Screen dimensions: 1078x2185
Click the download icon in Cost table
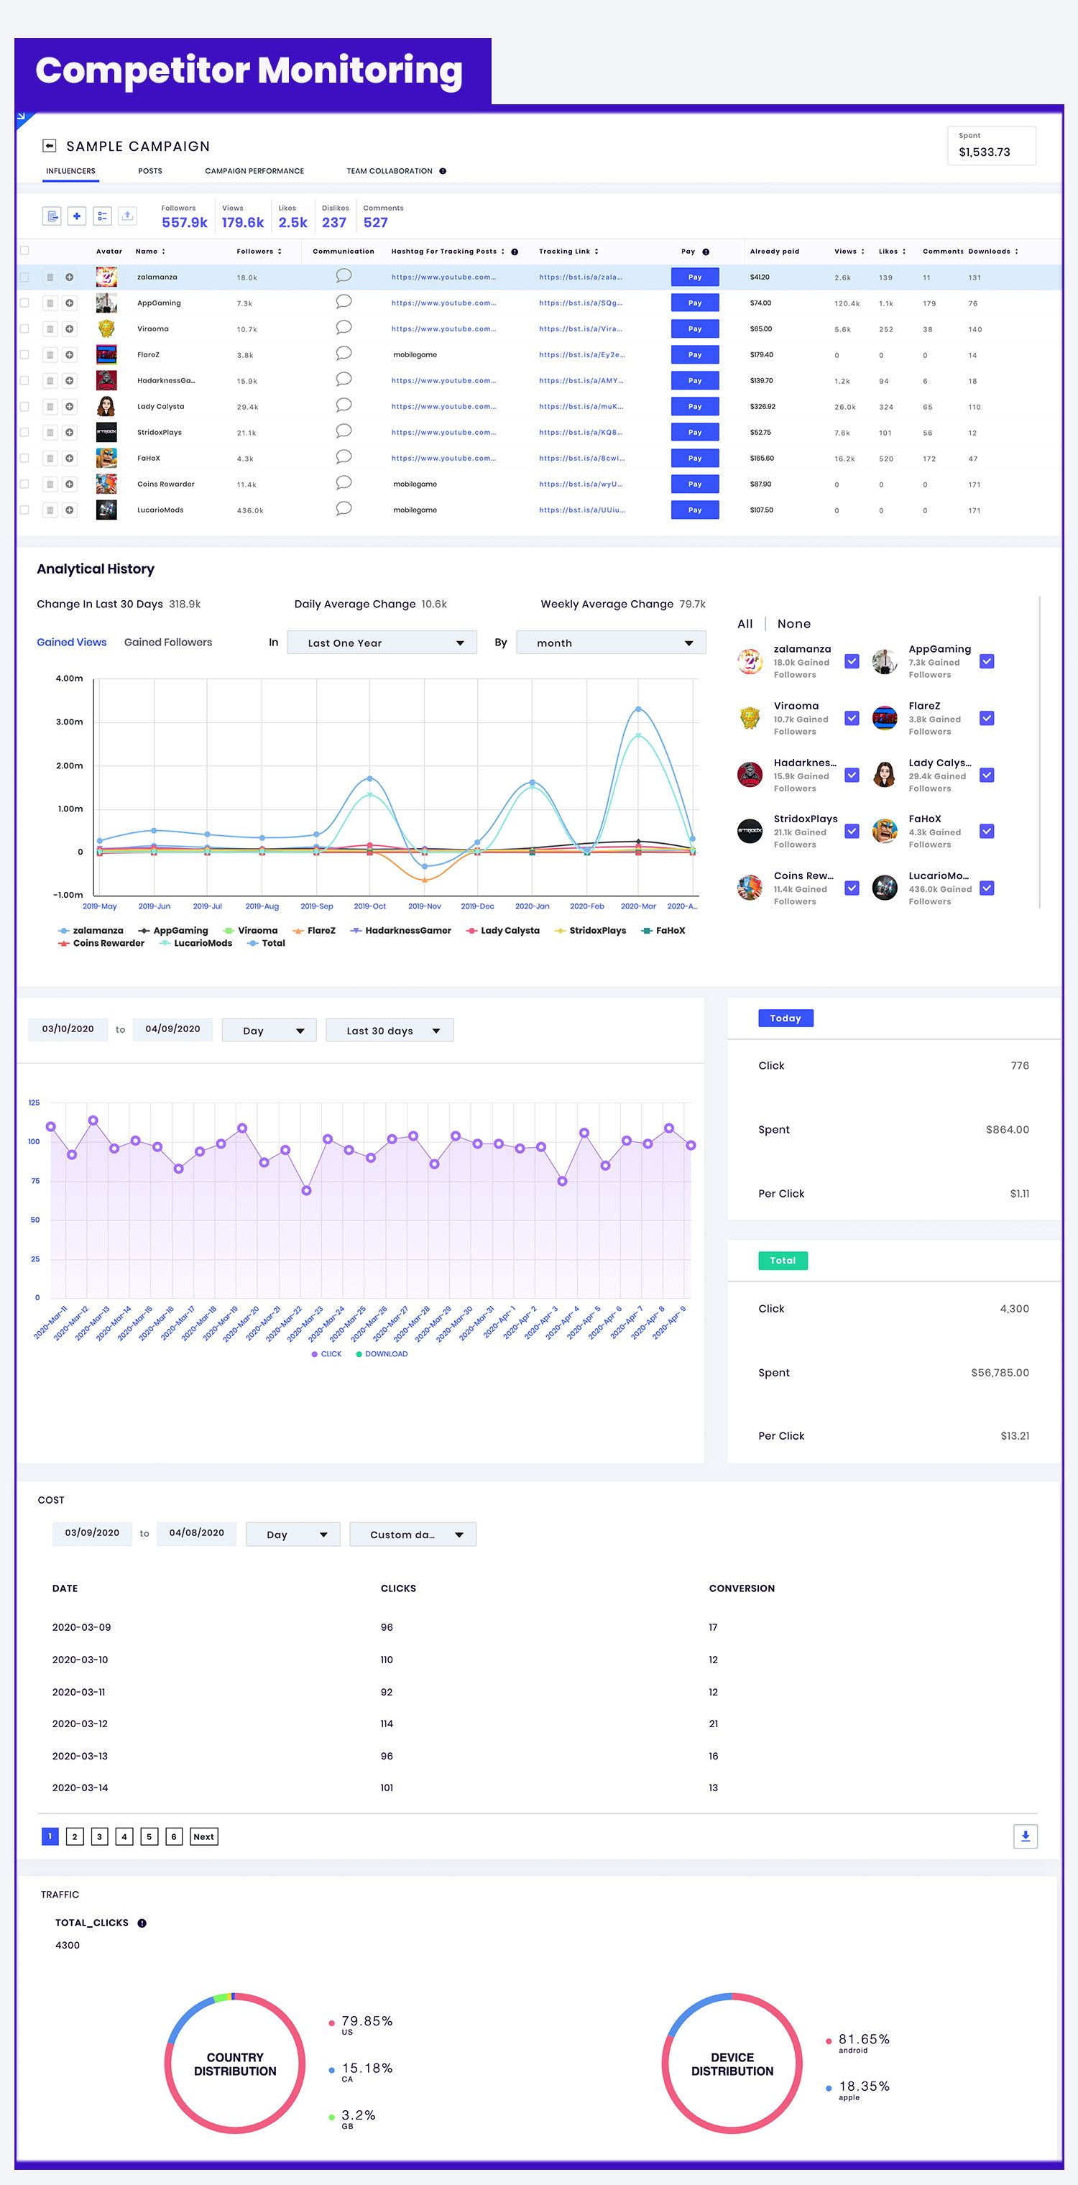click(1026, 1836)
